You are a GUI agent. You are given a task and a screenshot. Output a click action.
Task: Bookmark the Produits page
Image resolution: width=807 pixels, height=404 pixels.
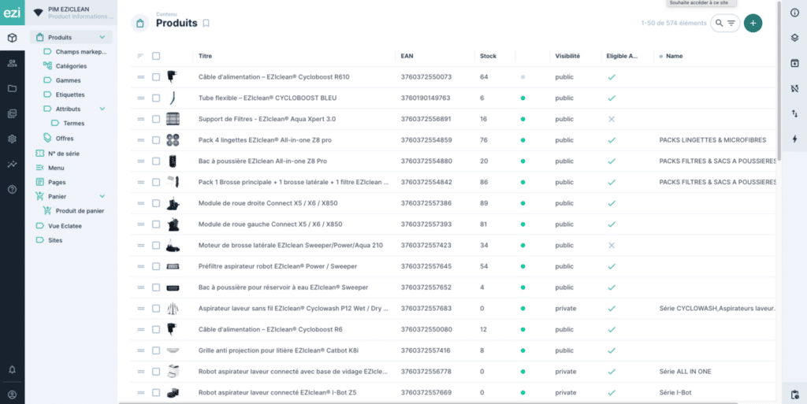pyautogui.click(x=206, y=23)
